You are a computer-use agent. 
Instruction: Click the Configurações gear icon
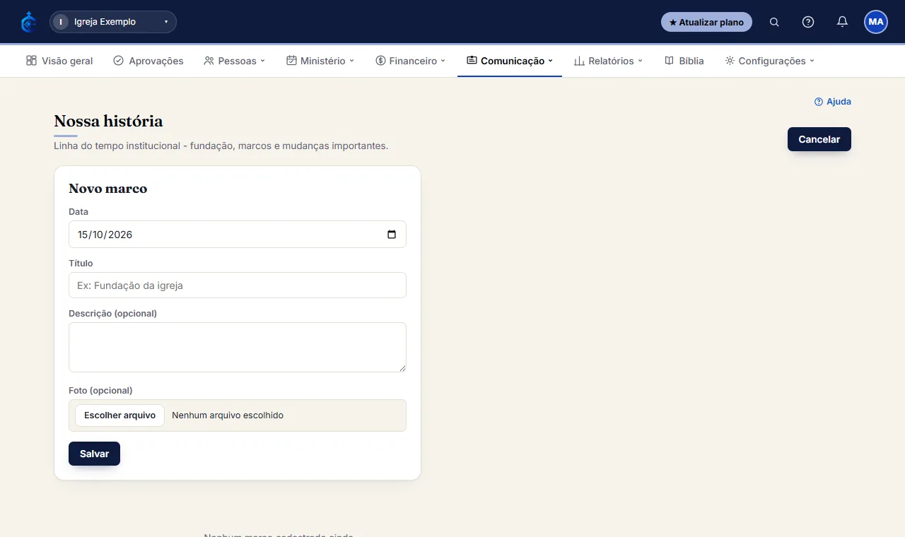click(730, 61)
